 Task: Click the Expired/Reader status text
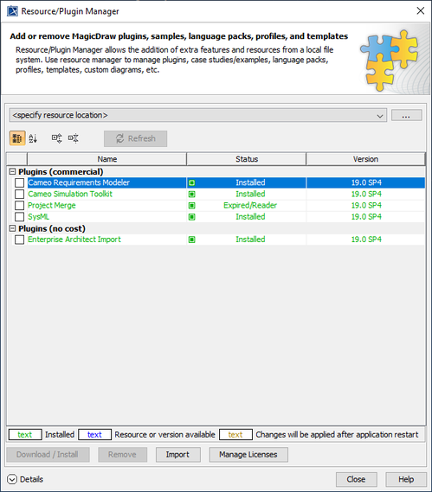[x=250, y=206]
